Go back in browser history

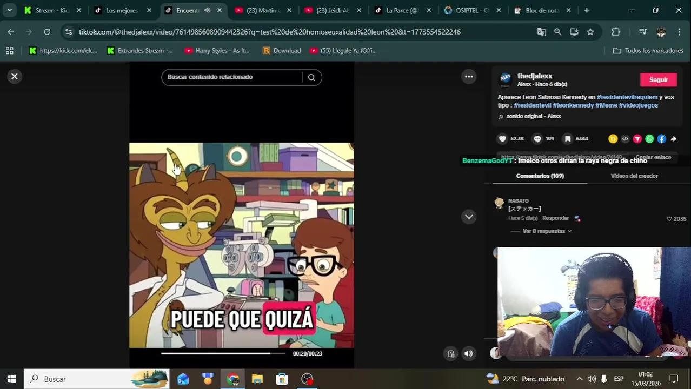pos(11,32)
